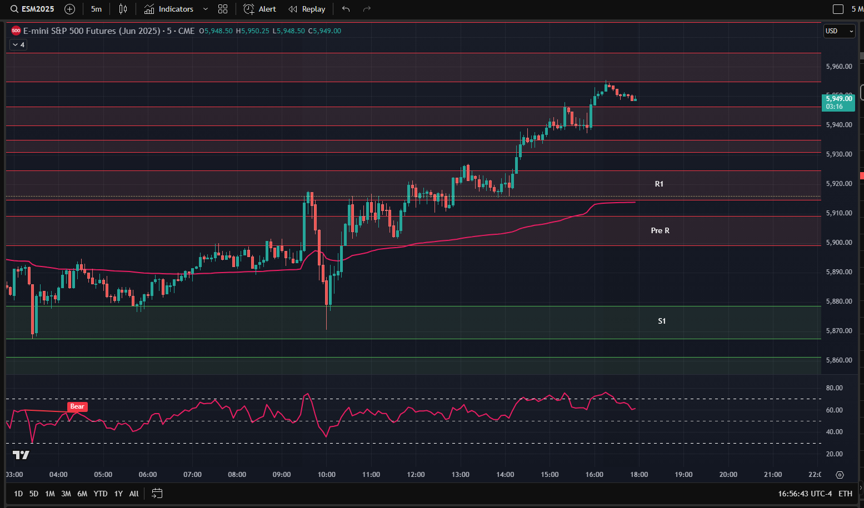Redo the chart action
The height and width of the screenshot is (508, 864).
367,9
